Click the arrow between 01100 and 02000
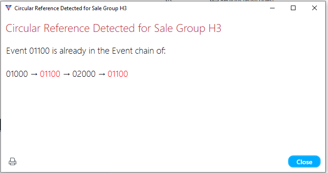Image resolution: width=328 pixels, height=173 pixels. coord(66,74)
